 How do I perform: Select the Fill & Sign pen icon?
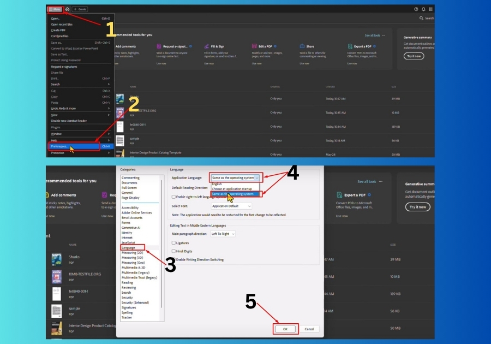pos(207,46)
